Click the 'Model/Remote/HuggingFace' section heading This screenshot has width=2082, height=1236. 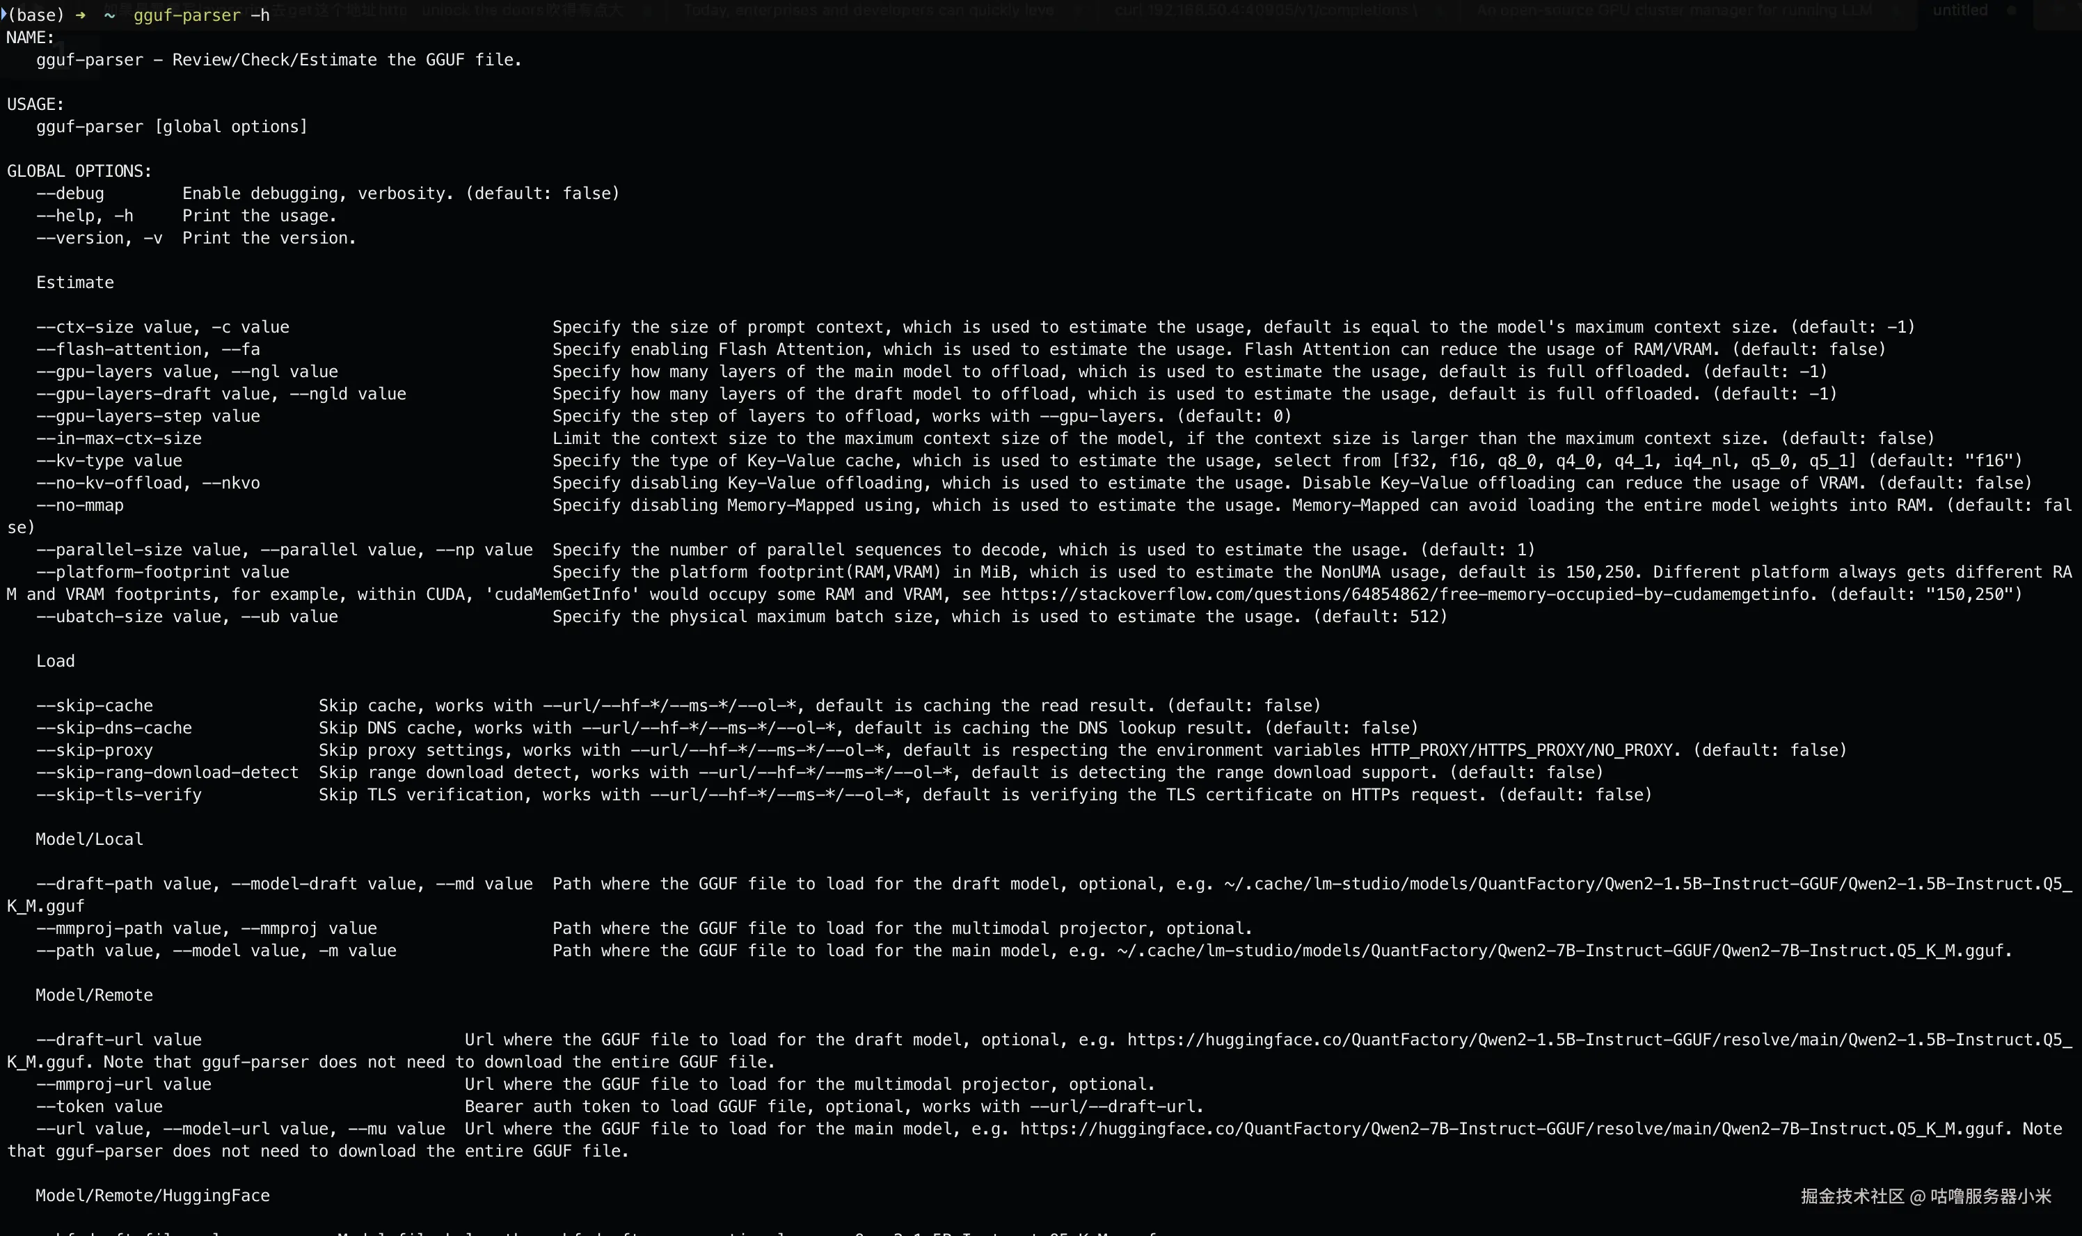point(152,1196)
